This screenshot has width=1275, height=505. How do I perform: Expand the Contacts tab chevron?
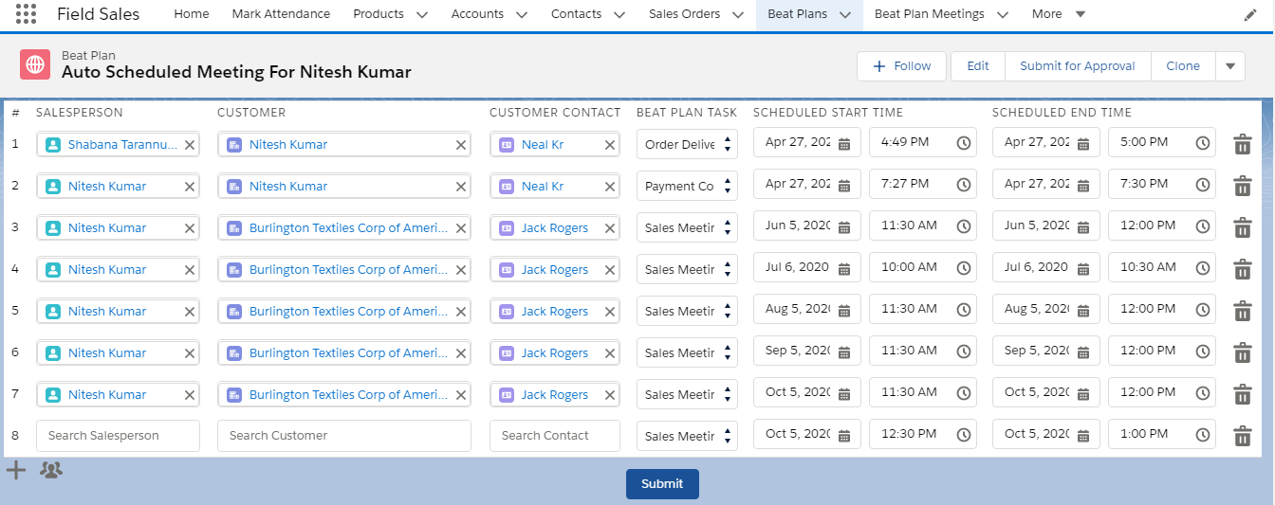[x=619, y=15]
